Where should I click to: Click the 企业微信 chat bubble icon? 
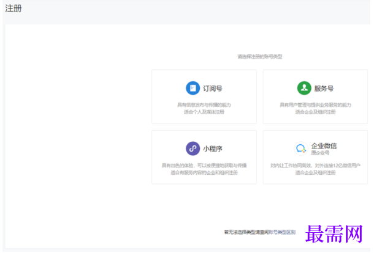301,148
